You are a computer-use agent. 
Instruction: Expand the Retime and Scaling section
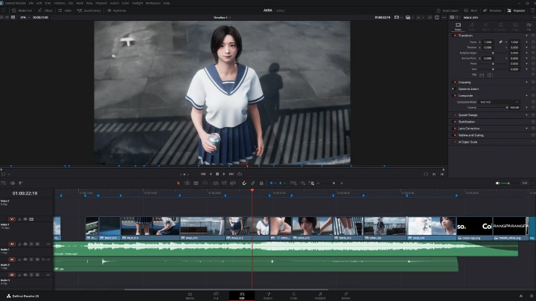(470, 135)
